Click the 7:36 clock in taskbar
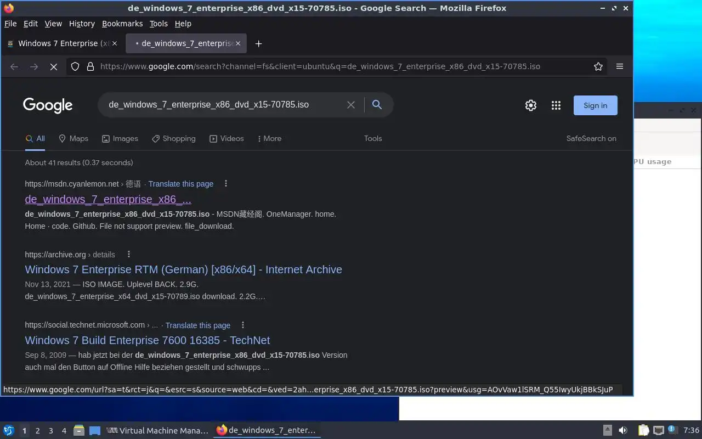The height and width of the screenshot is (439, 702). coord(691,431)
